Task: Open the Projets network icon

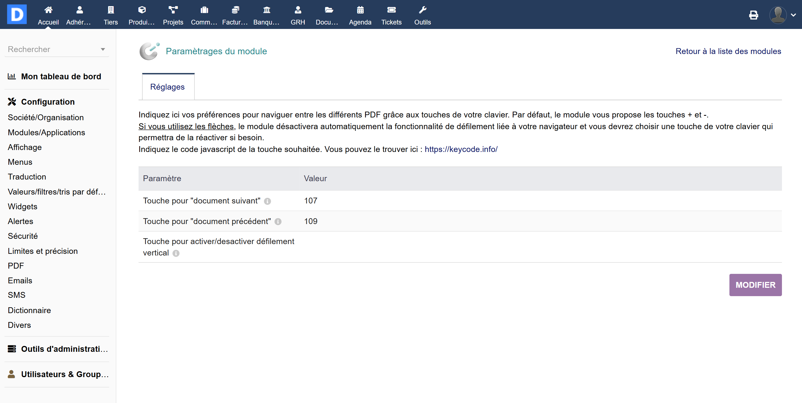Action: 173,10
